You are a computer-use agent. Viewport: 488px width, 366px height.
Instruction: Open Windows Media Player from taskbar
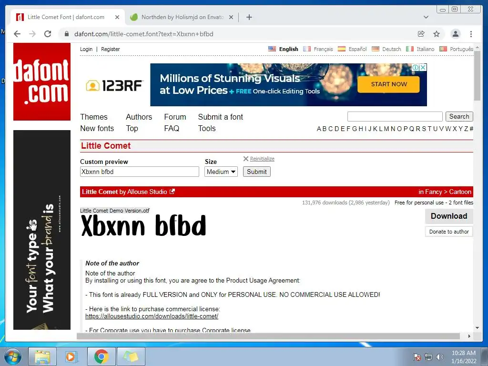(x=71, y=356)
